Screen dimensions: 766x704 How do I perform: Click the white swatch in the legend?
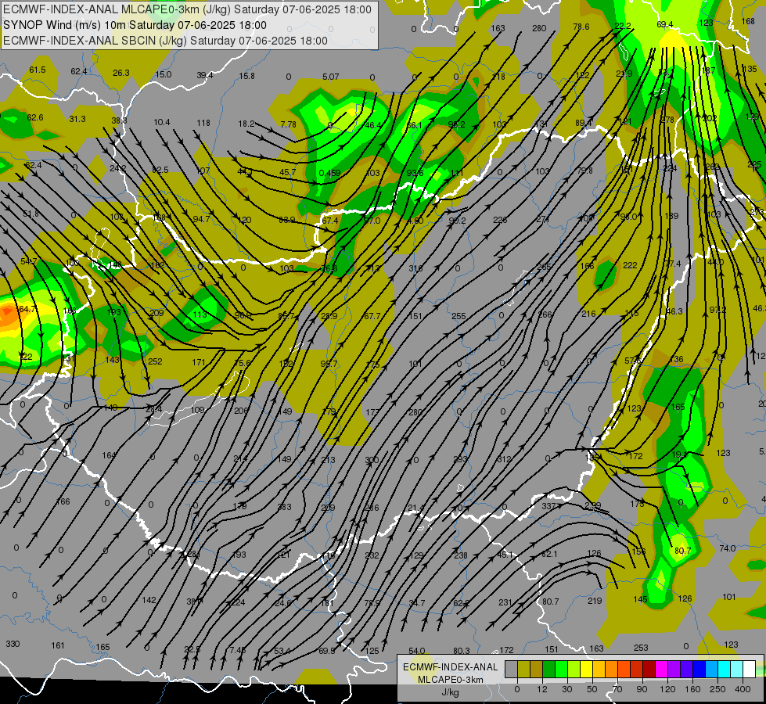tap(749, 670)
